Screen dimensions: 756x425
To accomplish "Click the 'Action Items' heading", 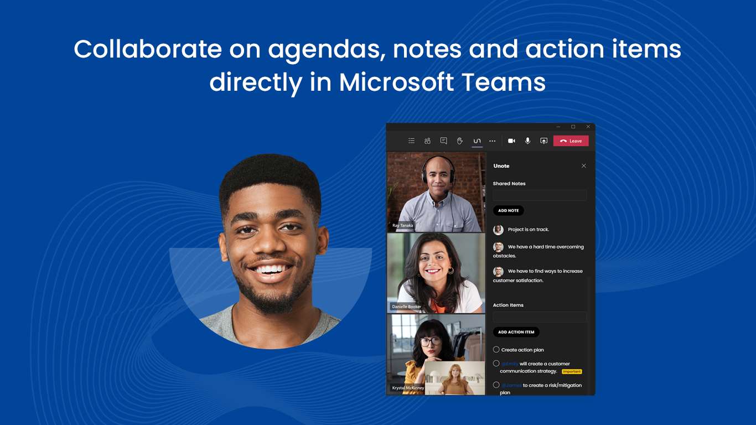I will point(508,305).
